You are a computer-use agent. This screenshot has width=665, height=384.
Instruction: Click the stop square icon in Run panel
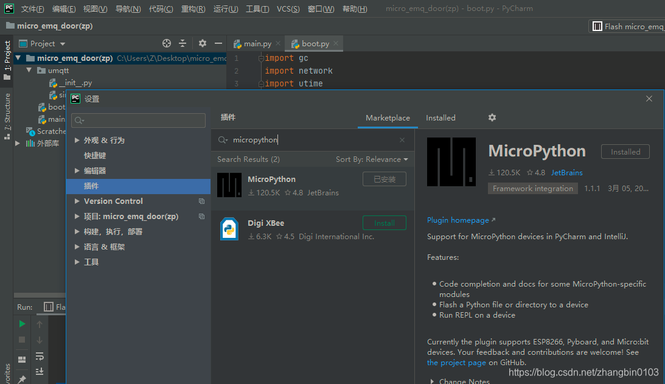point(22,340)
